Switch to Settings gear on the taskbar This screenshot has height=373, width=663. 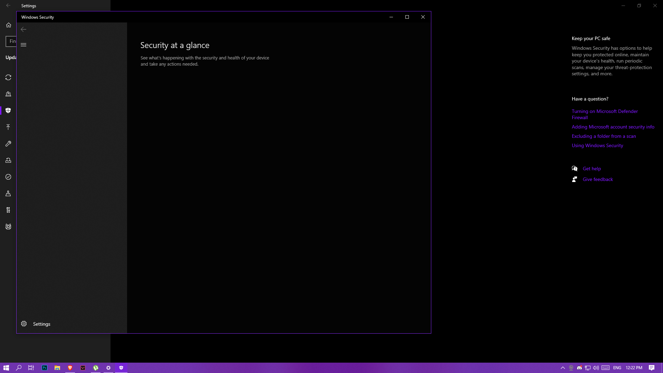coord(108,368)
